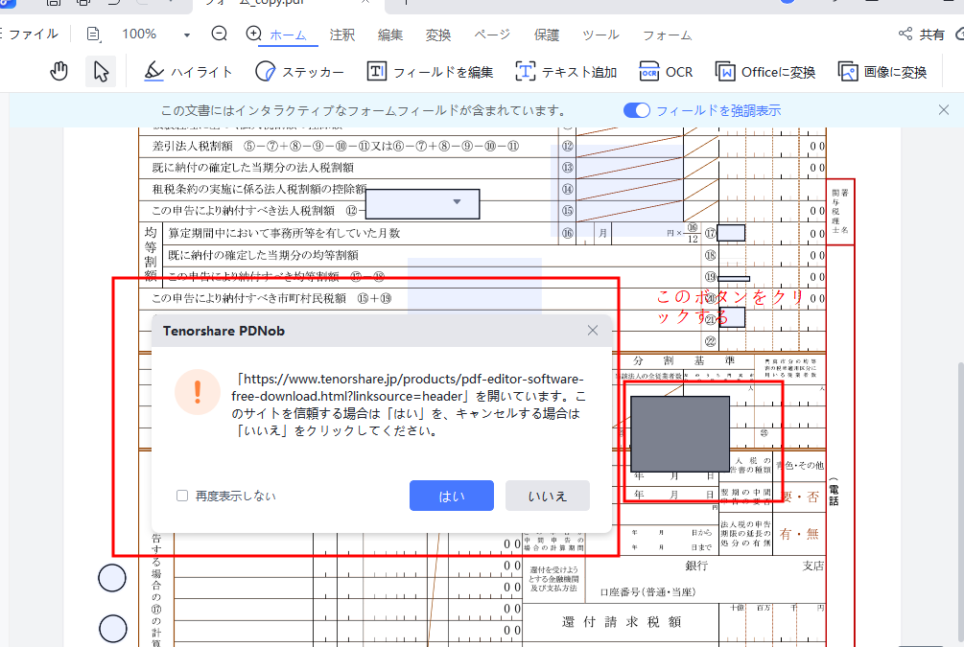Screen dimensions: 964x647
Task: Open the ファイル menu
Action: (x=34, y=34)
